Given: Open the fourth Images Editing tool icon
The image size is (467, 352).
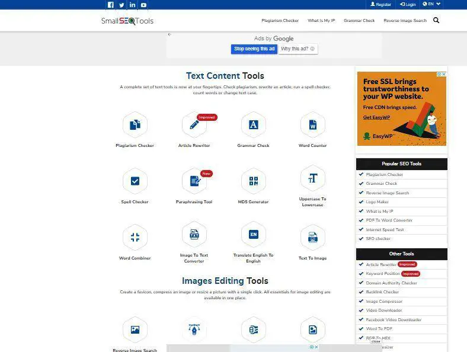Looking at the screenshot, I should (x=313, y=329).
